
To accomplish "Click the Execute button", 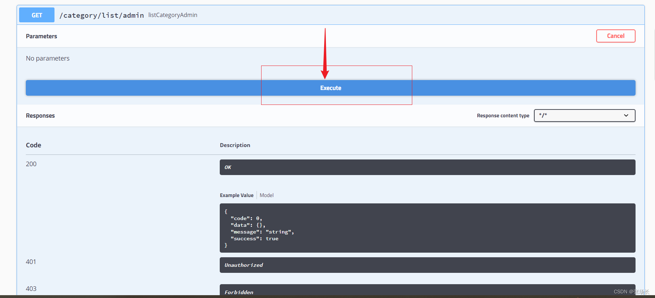I will point(331,88).
